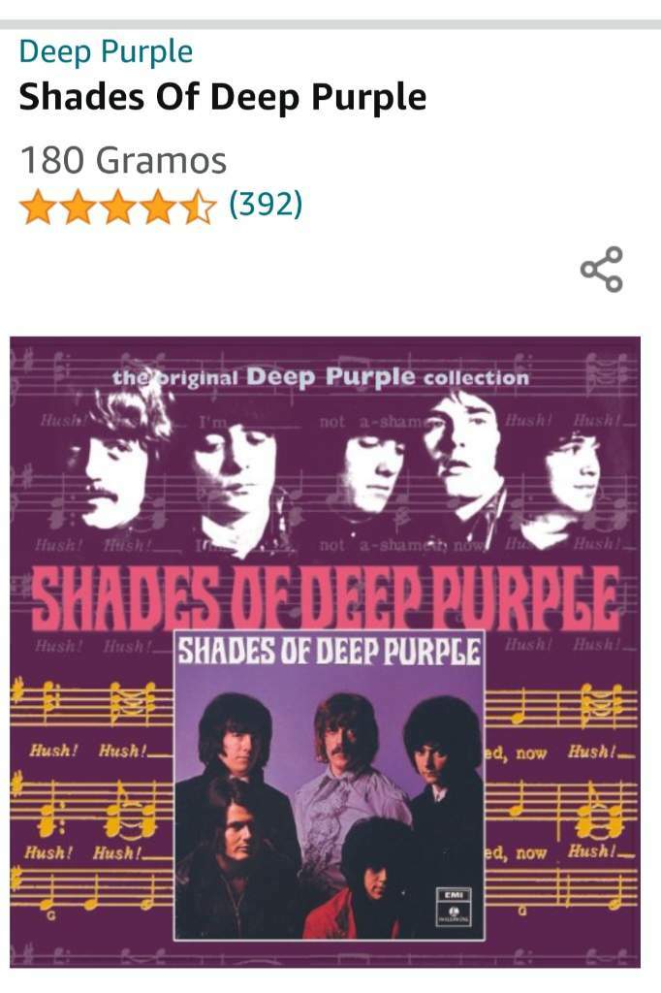Select the Shades Of Deep Purple product title
661x993 pixels.
[223, 98]
